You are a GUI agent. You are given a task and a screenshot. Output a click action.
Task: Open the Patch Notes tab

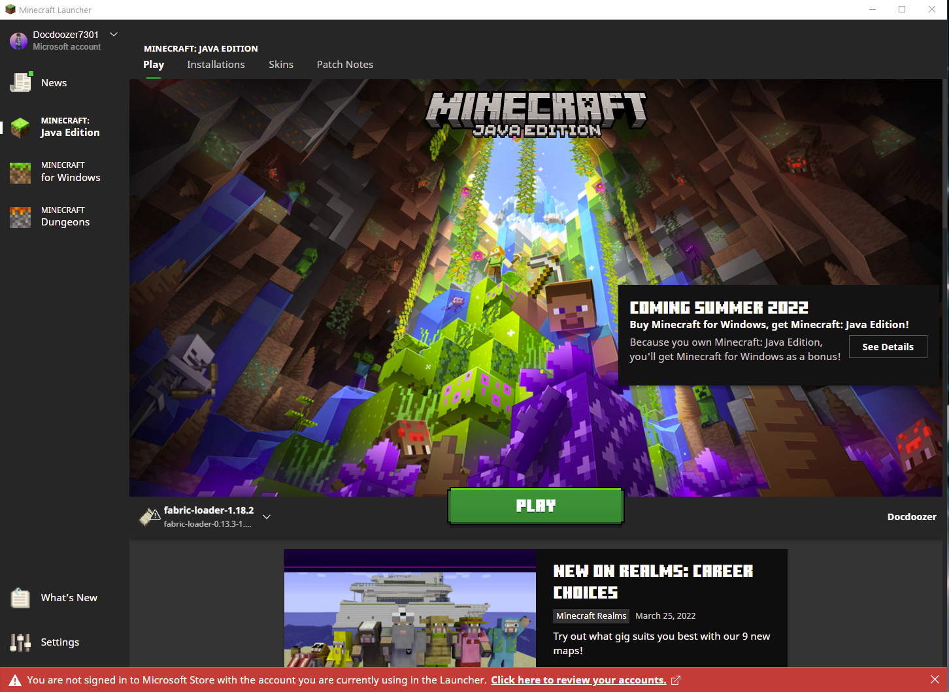tap(345, 65)
